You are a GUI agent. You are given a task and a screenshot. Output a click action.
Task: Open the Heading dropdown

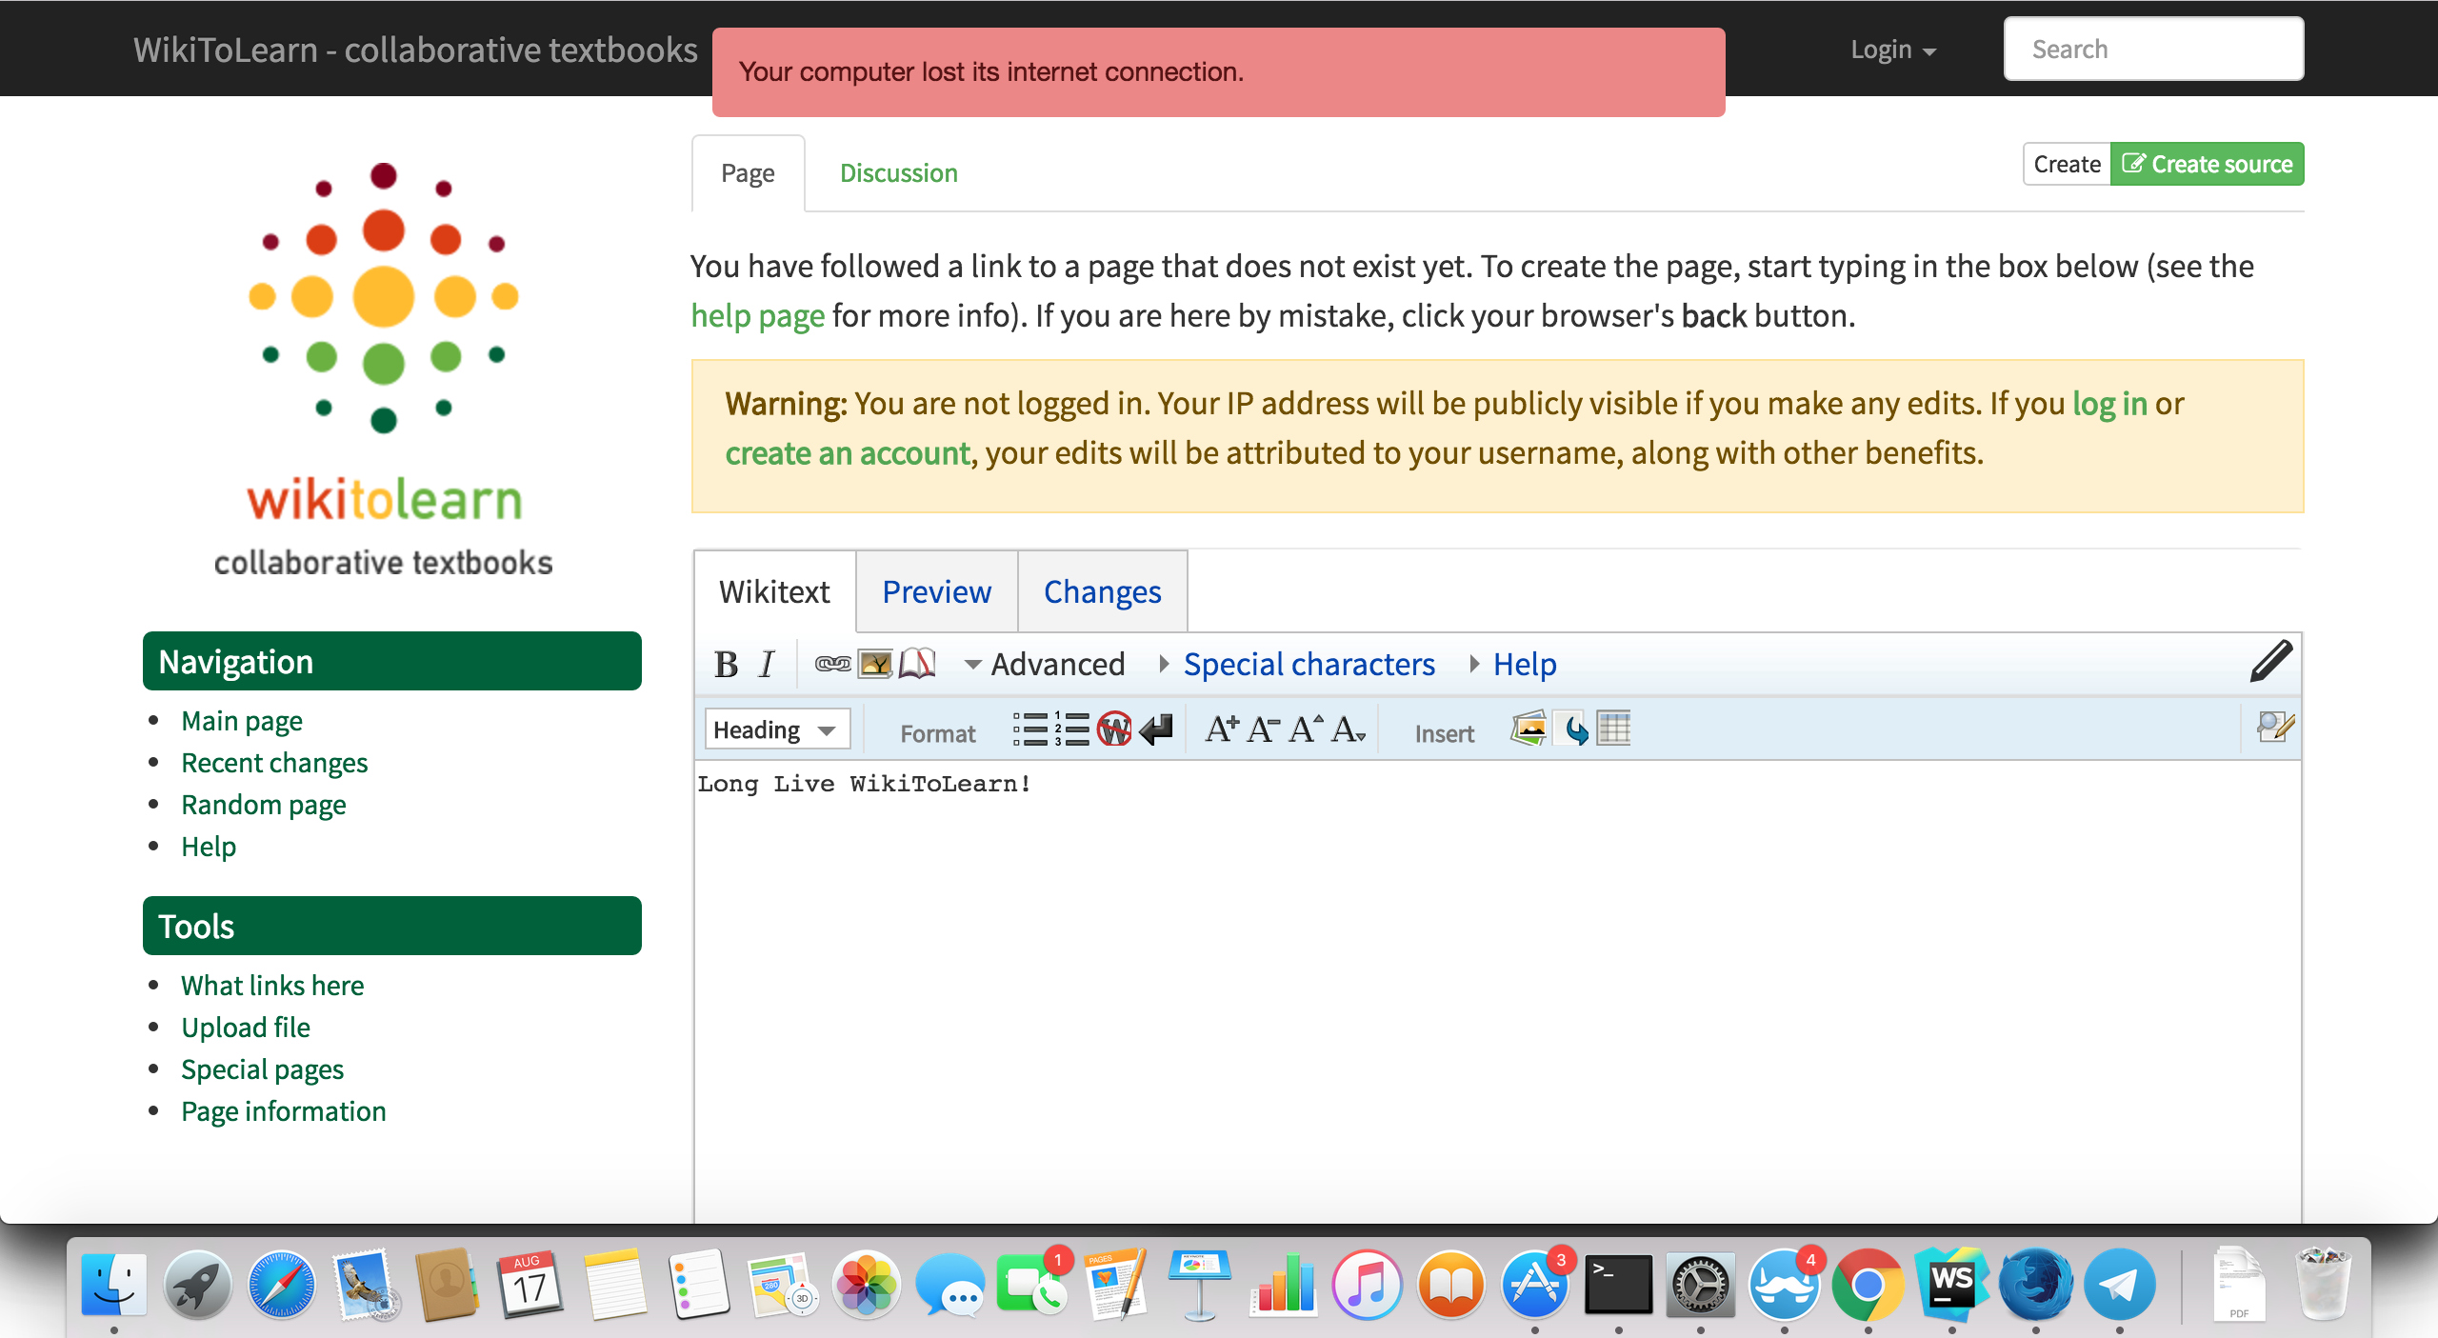pyautogui.click(x=776, y=730)
